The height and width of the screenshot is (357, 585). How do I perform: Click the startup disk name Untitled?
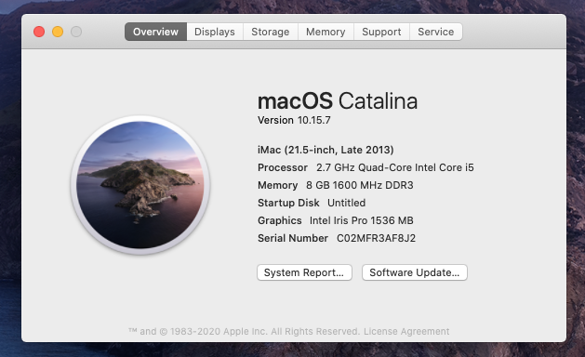(x=347, y=203)
